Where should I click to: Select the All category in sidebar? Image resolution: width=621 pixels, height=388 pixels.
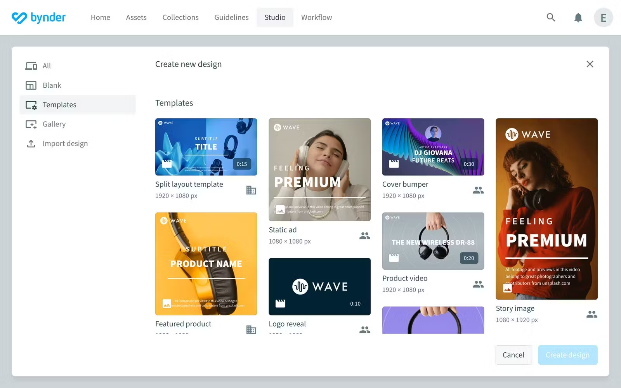47,66
